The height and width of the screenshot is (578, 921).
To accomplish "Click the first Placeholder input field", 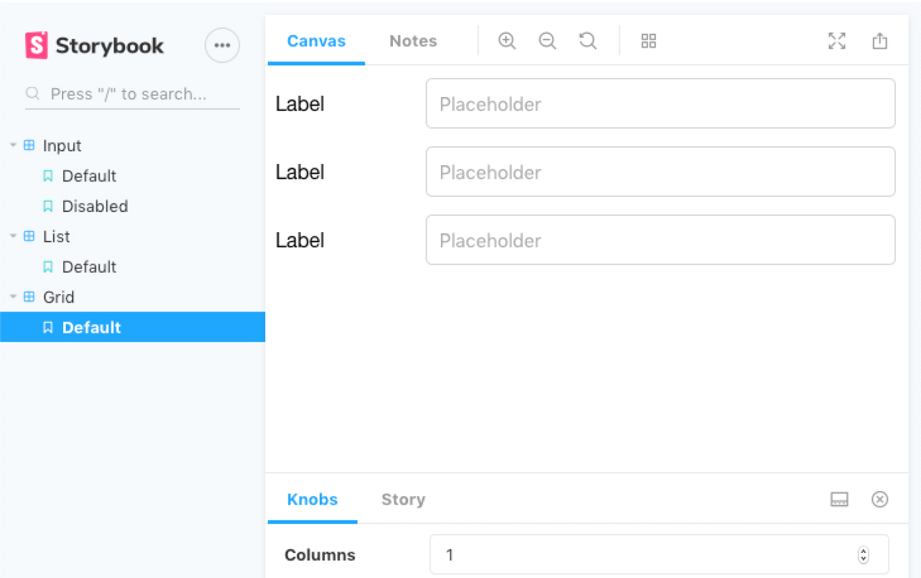I will [660, 104].
